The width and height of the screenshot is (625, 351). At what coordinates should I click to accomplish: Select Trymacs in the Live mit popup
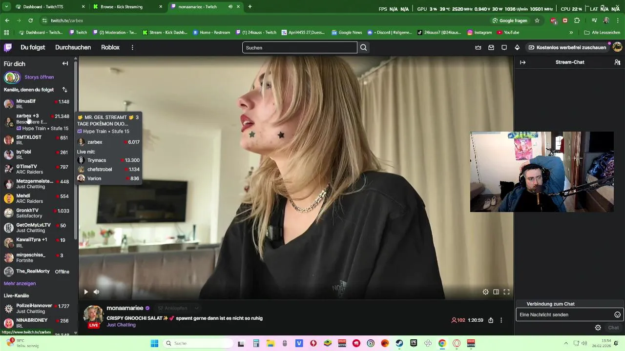tap(108, 160)
